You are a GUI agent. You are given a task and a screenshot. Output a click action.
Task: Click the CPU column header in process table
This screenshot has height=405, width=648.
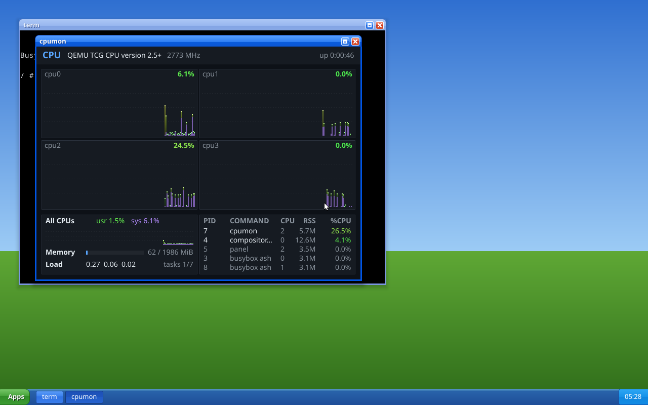pyautogui.click(x=288, y=221)
